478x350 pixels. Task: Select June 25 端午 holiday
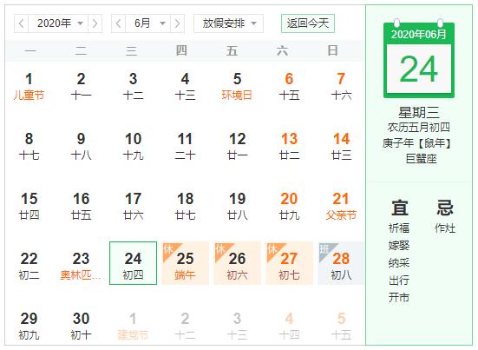point(186,263)
